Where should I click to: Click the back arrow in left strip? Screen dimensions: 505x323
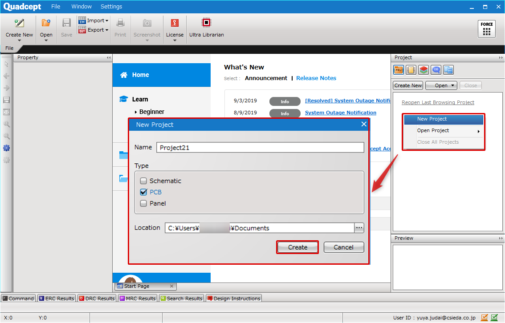point(6,76)
